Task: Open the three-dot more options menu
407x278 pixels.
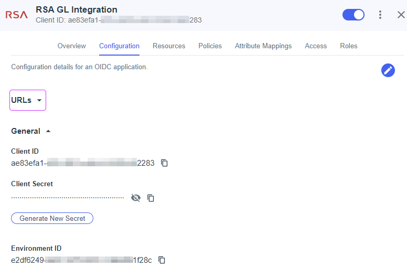Action: tap(380, 15)
